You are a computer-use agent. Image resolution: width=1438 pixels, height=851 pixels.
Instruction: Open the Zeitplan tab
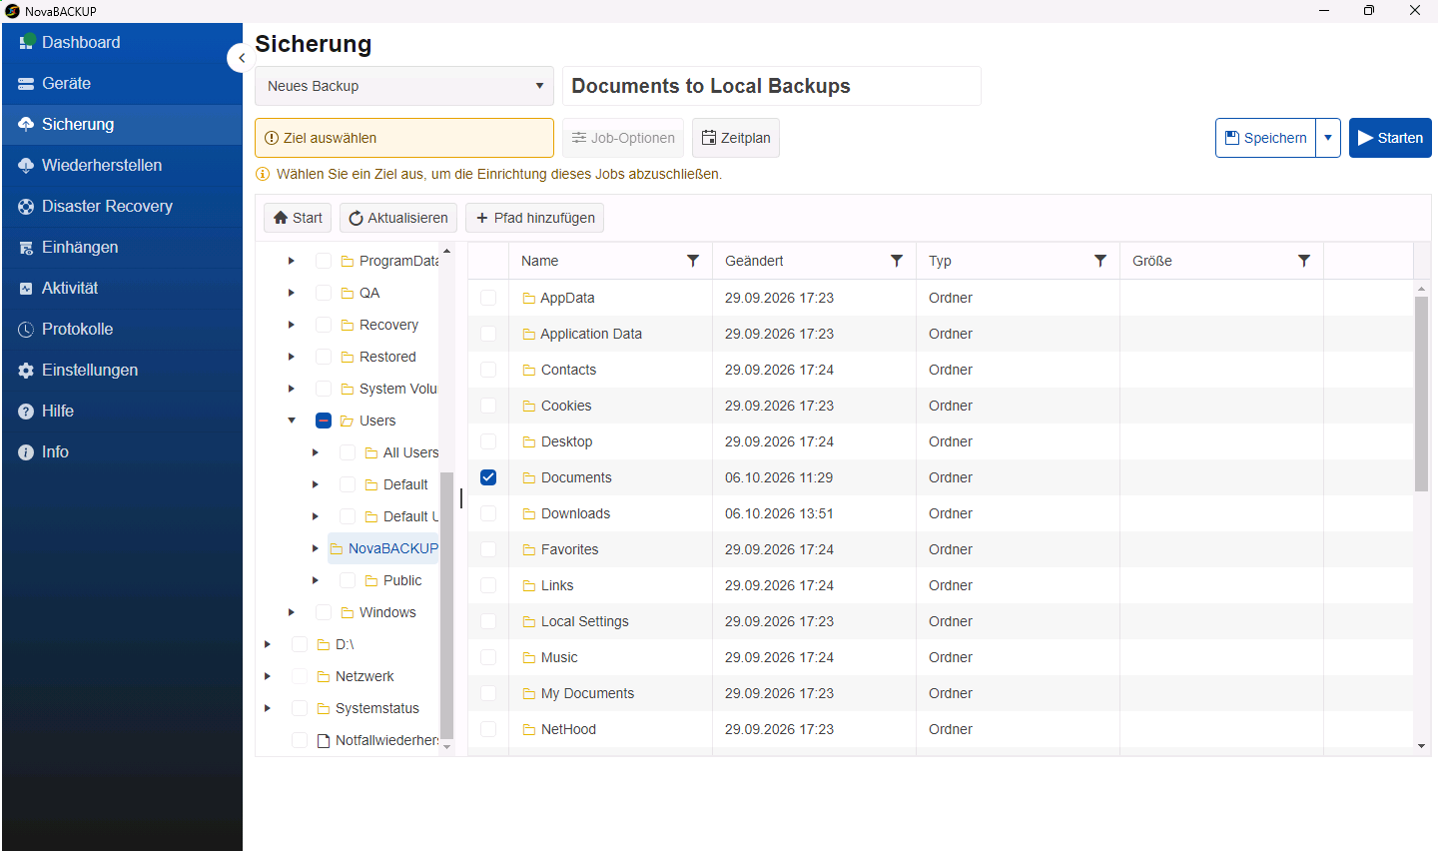(736, 138)
